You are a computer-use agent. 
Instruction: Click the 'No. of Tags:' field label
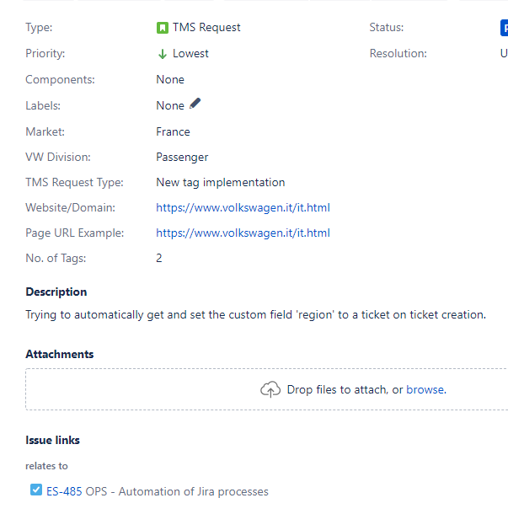[x=56, y=258]
